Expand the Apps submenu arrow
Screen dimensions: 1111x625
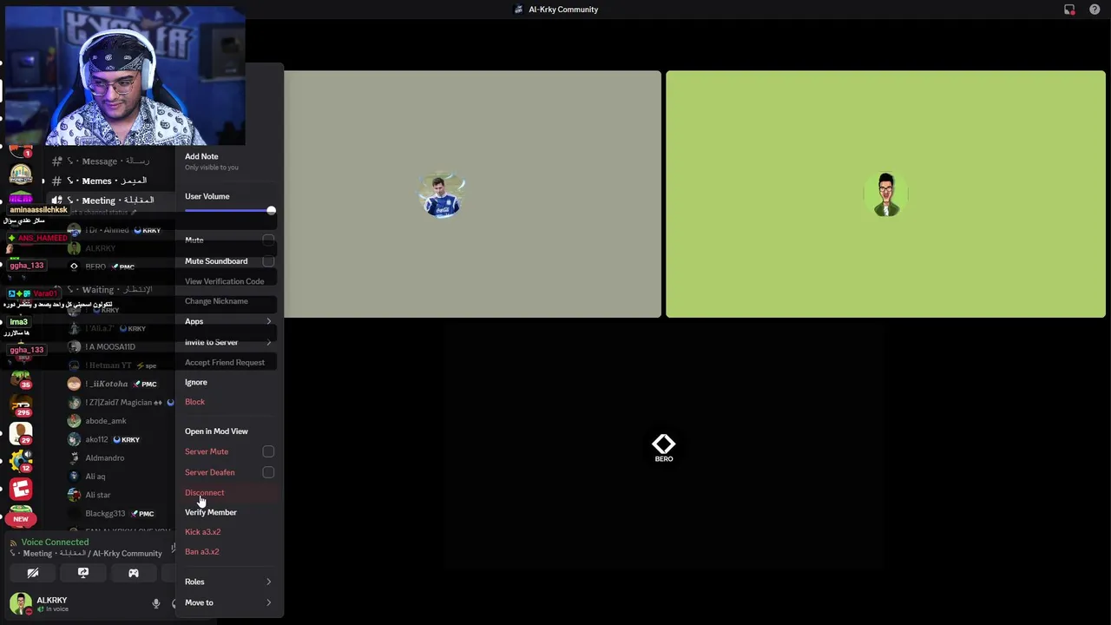268,321
